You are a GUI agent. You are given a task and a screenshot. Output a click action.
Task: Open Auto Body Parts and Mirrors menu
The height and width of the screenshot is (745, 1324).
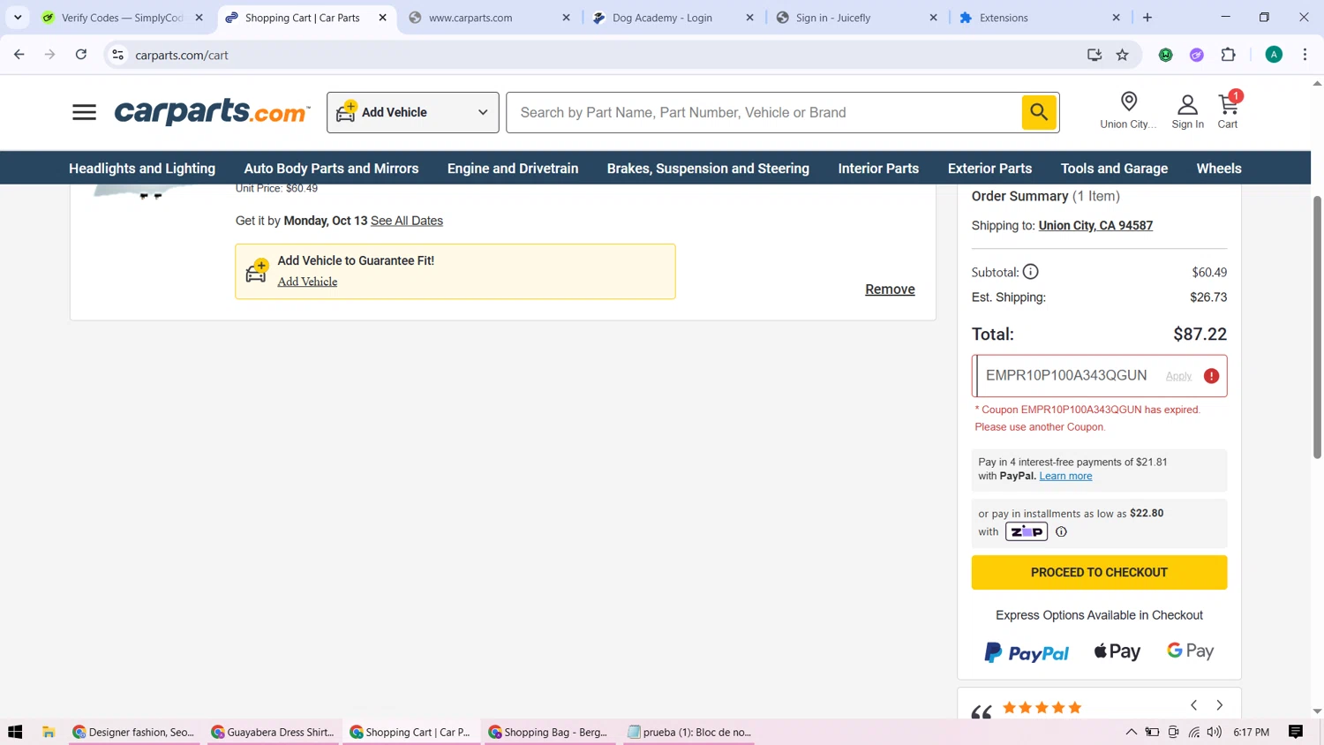331,168
